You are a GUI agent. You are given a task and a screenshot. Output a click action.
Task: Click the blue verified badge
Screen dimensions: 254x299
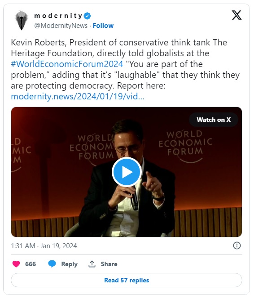pos(88,16)
